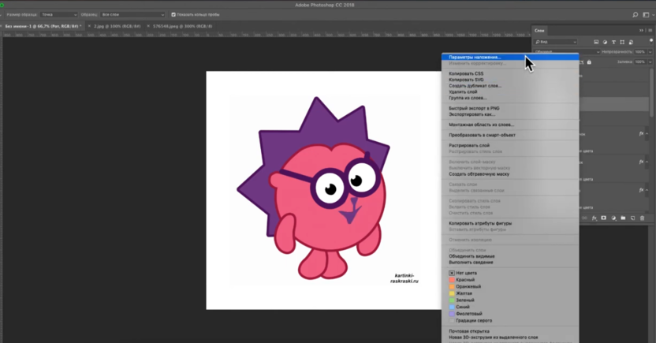Select 'Создать дубликат слоя...' menu entry
Image resolution: width=656 pixels, height=343 pixels.
pyautogui.click(x=475, y=85)
